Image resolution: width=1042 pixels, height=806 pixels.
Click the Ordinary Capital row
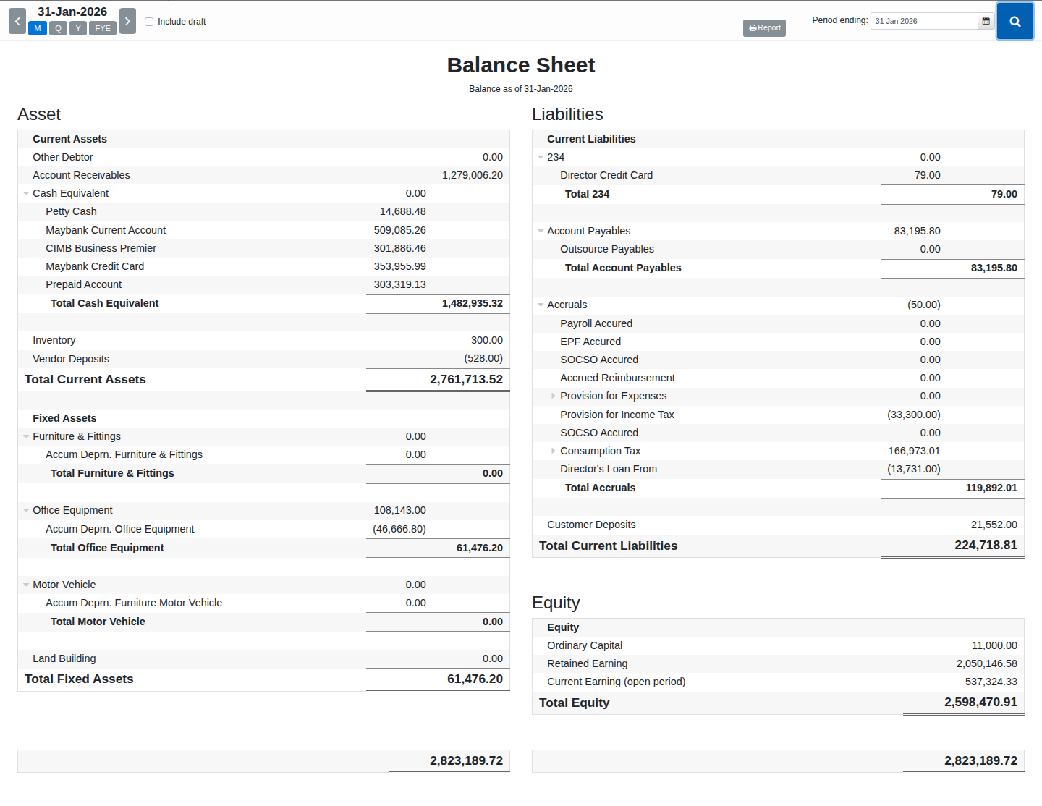coord(778,645)
